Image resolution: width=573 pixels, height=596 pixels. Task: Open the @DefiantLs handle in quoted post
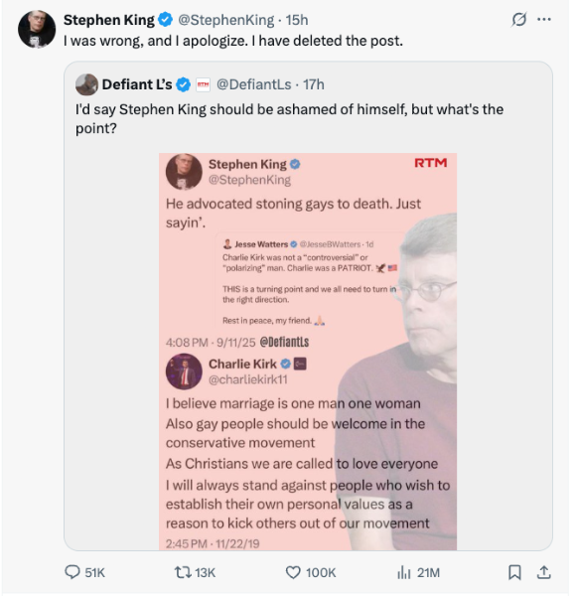254,84
